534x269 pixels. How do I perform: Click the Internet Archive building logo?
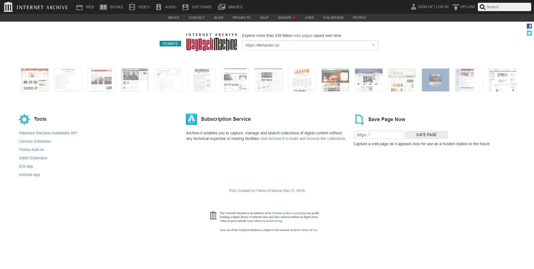coord(8,7)
